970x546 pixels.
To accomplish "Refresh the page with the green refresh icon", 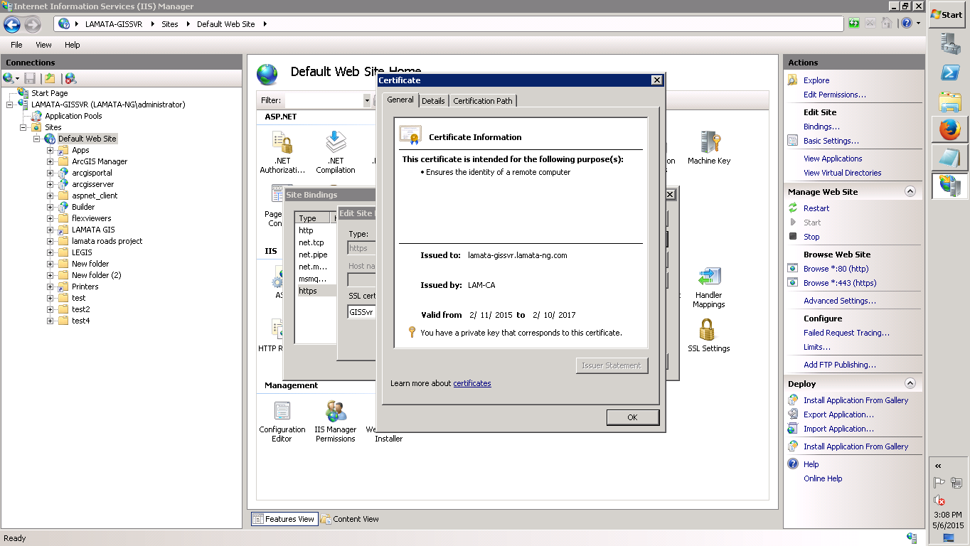I will click(854, 23).
